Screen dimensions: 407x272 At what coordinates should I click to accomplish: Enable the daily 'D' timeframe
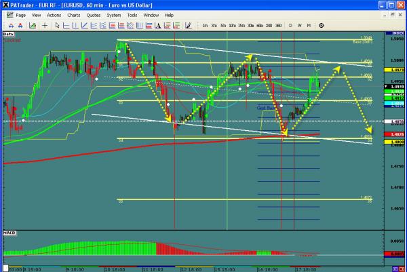click(291, 25)
